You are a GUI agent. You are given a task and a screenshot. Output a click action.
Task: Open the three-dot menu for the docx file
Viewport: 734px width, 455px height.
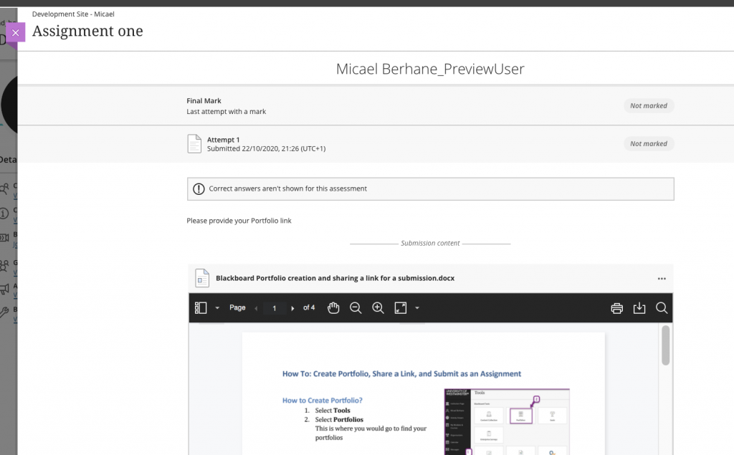pos(662,279)
